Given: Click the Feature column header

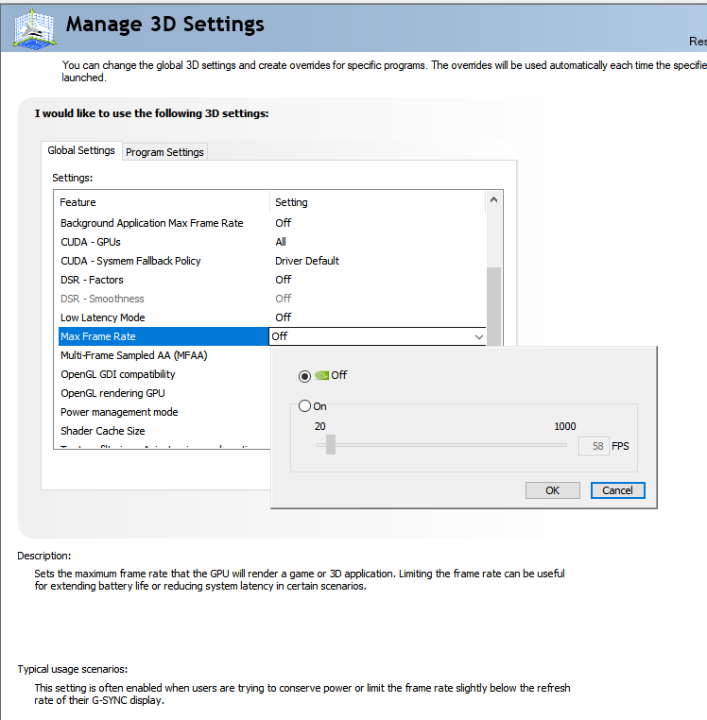Looking at the screenshot, I should click(x=162, y=202).
